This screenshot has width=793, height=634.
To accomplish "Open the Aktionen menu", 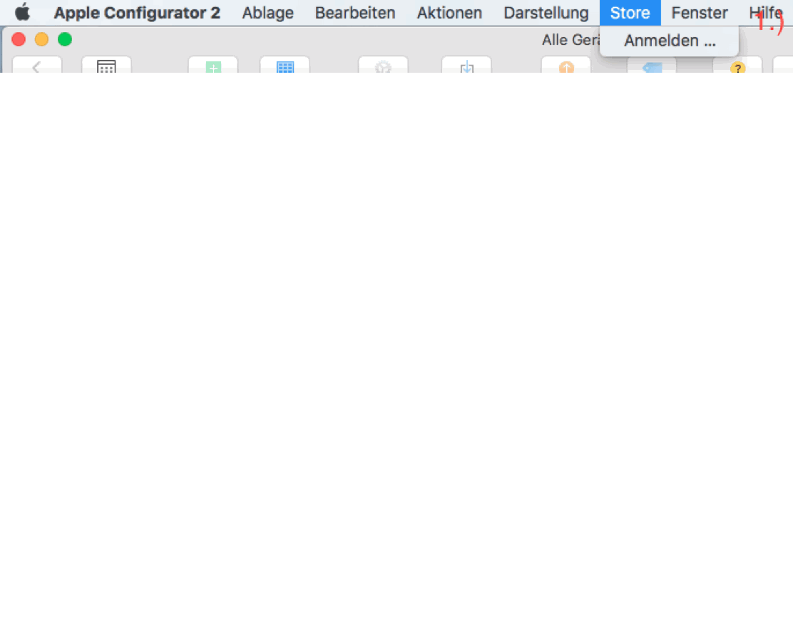I will pyautogui.click(x=449, y=13).
